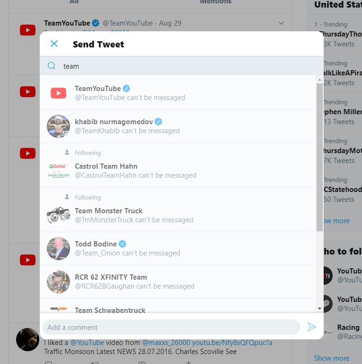The image size is (362, 364).
Task: Click '@TeamKhabib can't be messaged' text
Action: tap(127, 131)
